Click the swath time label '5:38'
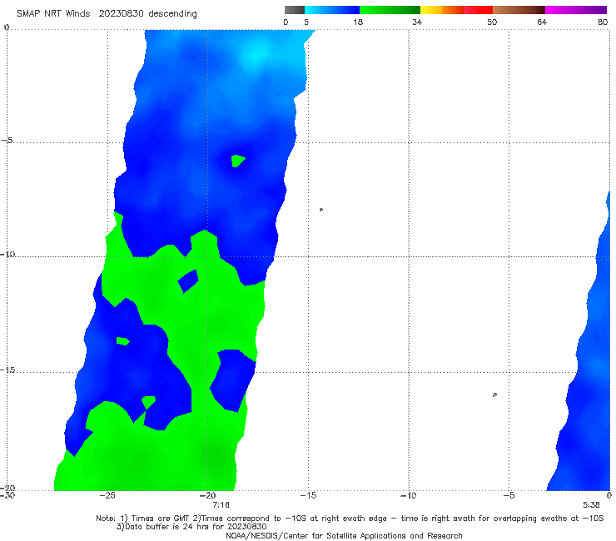 (591, 505)
